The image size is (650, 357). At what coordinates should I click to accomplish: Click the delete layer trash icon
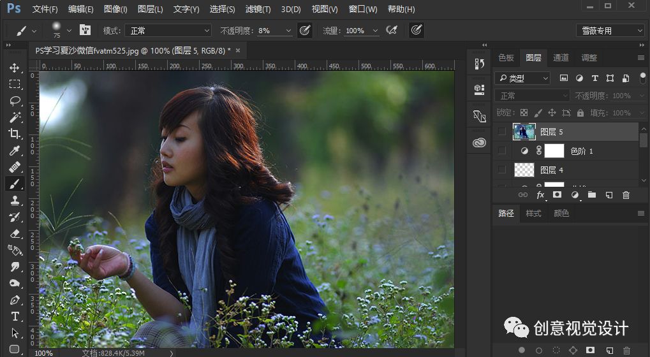[x=626, y=194]
